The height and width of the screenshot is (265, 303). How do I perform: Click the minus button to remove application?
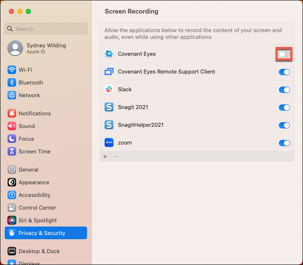(115, 156)
